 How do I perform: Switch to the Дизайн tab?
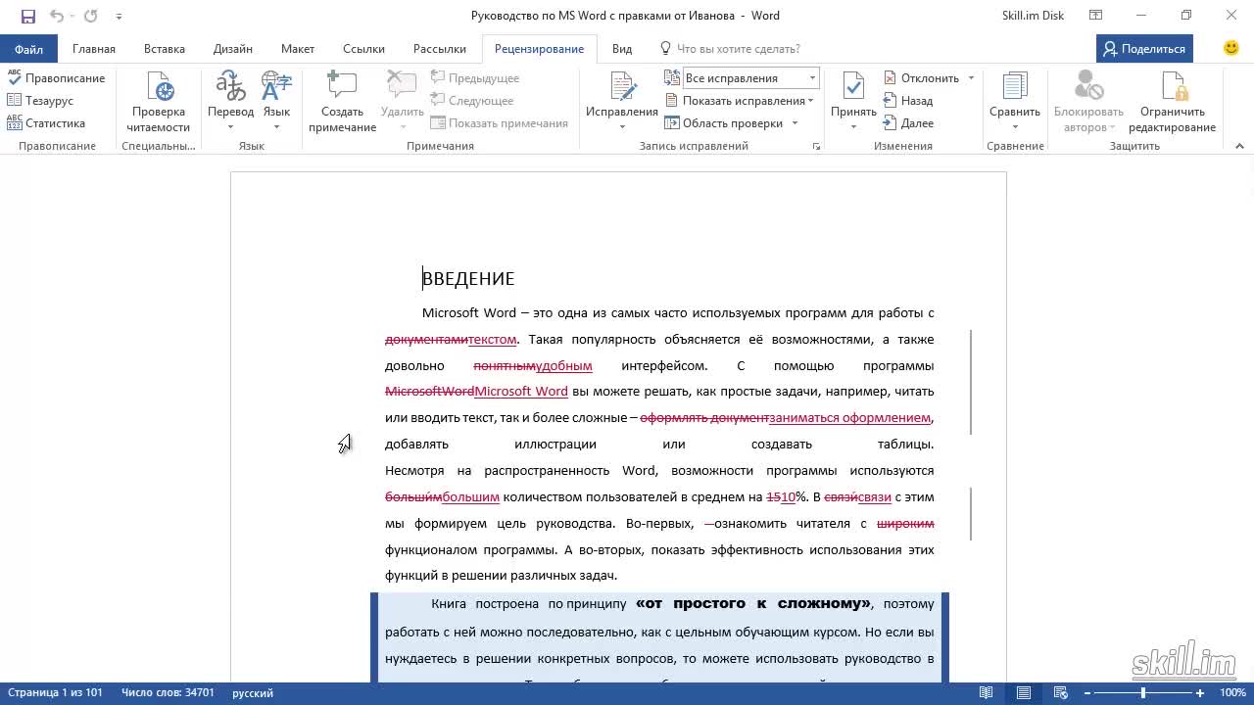233,49
